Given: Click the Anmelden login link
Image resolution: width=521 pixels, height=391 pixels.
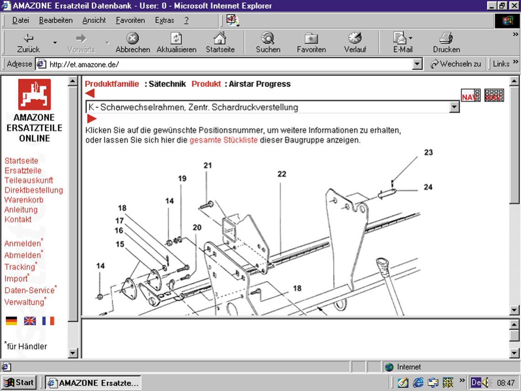Looking at the screenshot, I should coord(22,243).
